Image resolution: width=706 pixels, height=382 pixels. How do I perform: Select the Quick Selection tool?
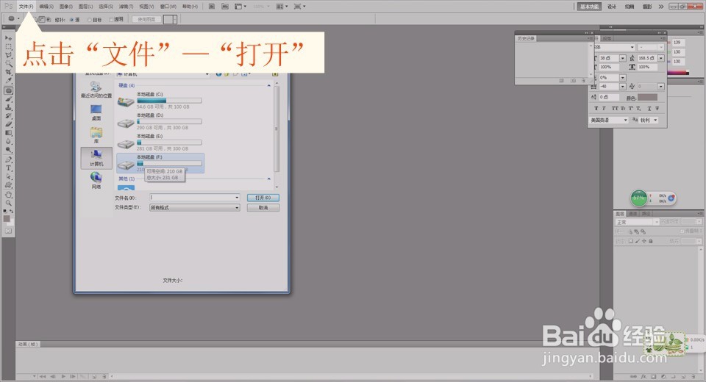click(8, 64)
